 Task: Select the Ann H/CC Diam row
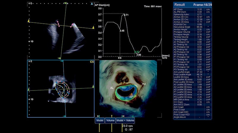(192, 105)
